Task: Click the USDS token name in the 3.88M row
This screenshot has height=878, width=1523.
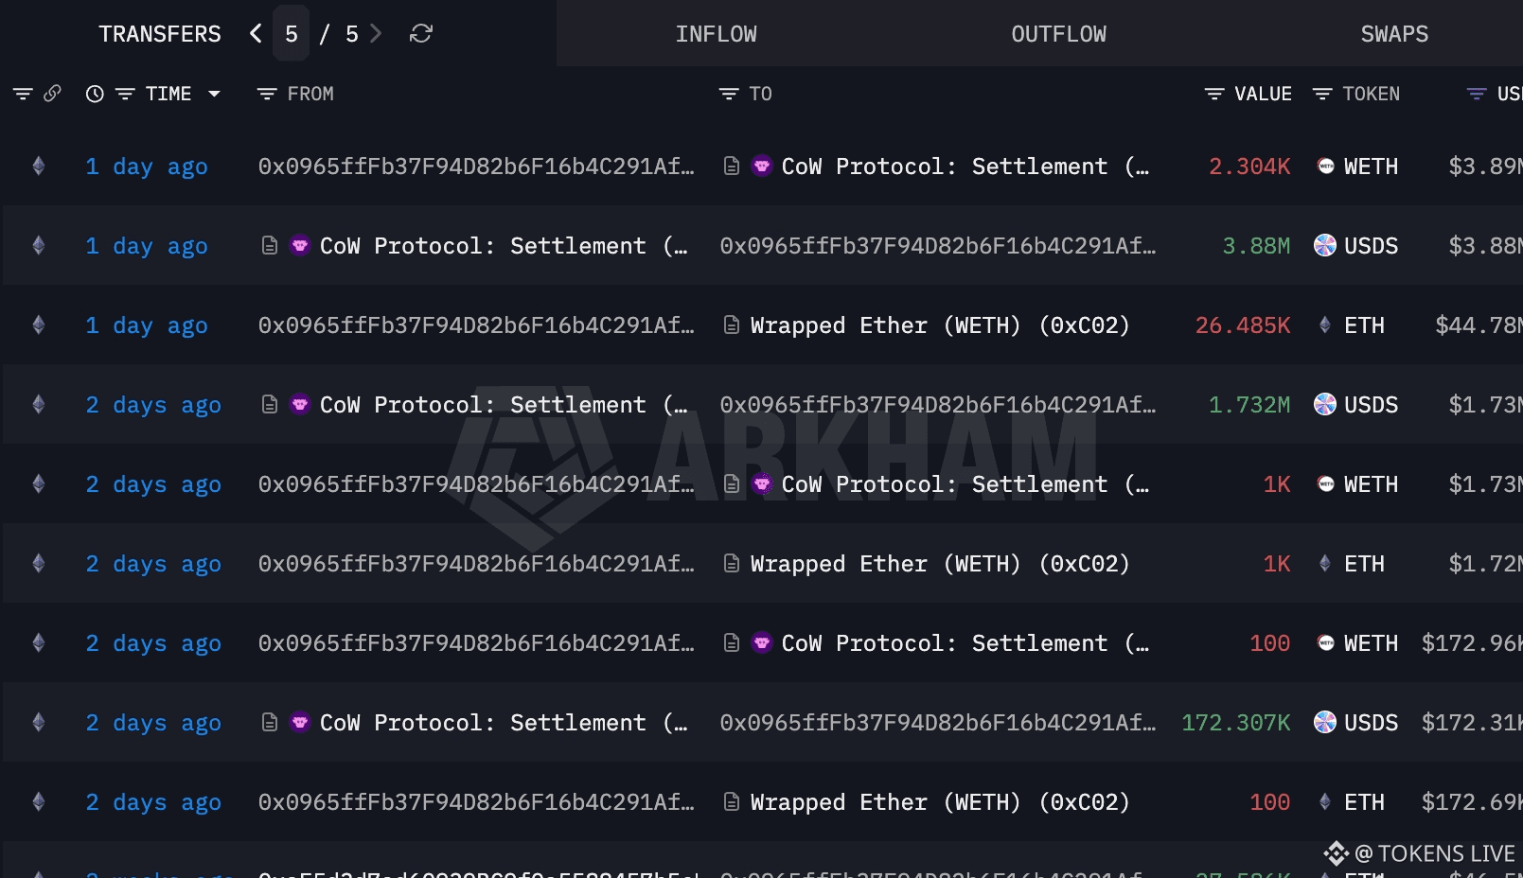Action: click(x=1372, y=246)
